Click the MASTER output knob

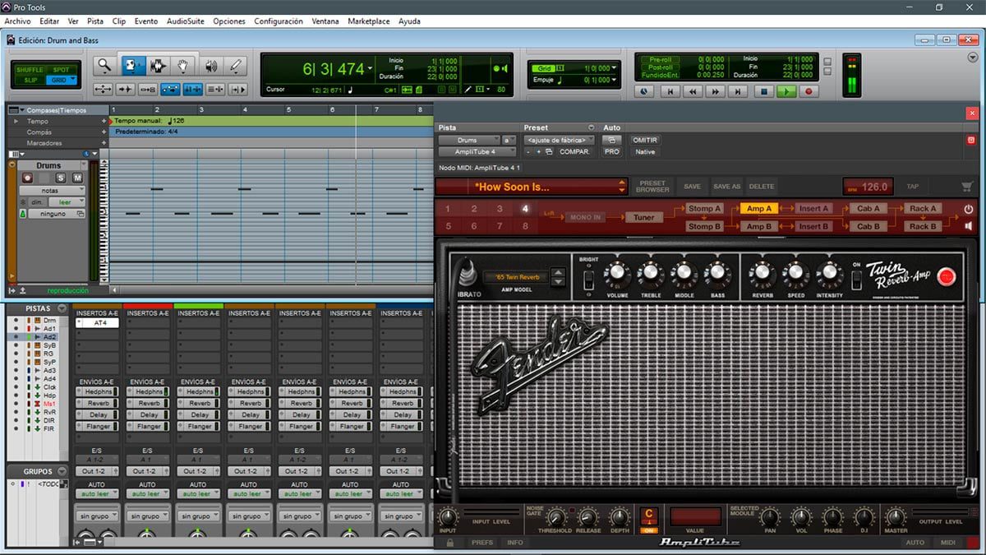896,517
